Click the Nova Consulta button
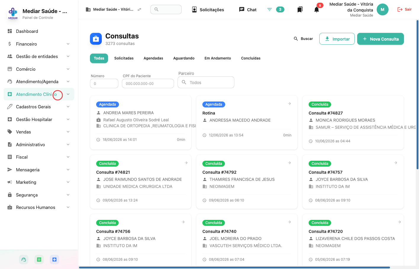Viewport: 419px width, 269px height. [x=381, y=39]
